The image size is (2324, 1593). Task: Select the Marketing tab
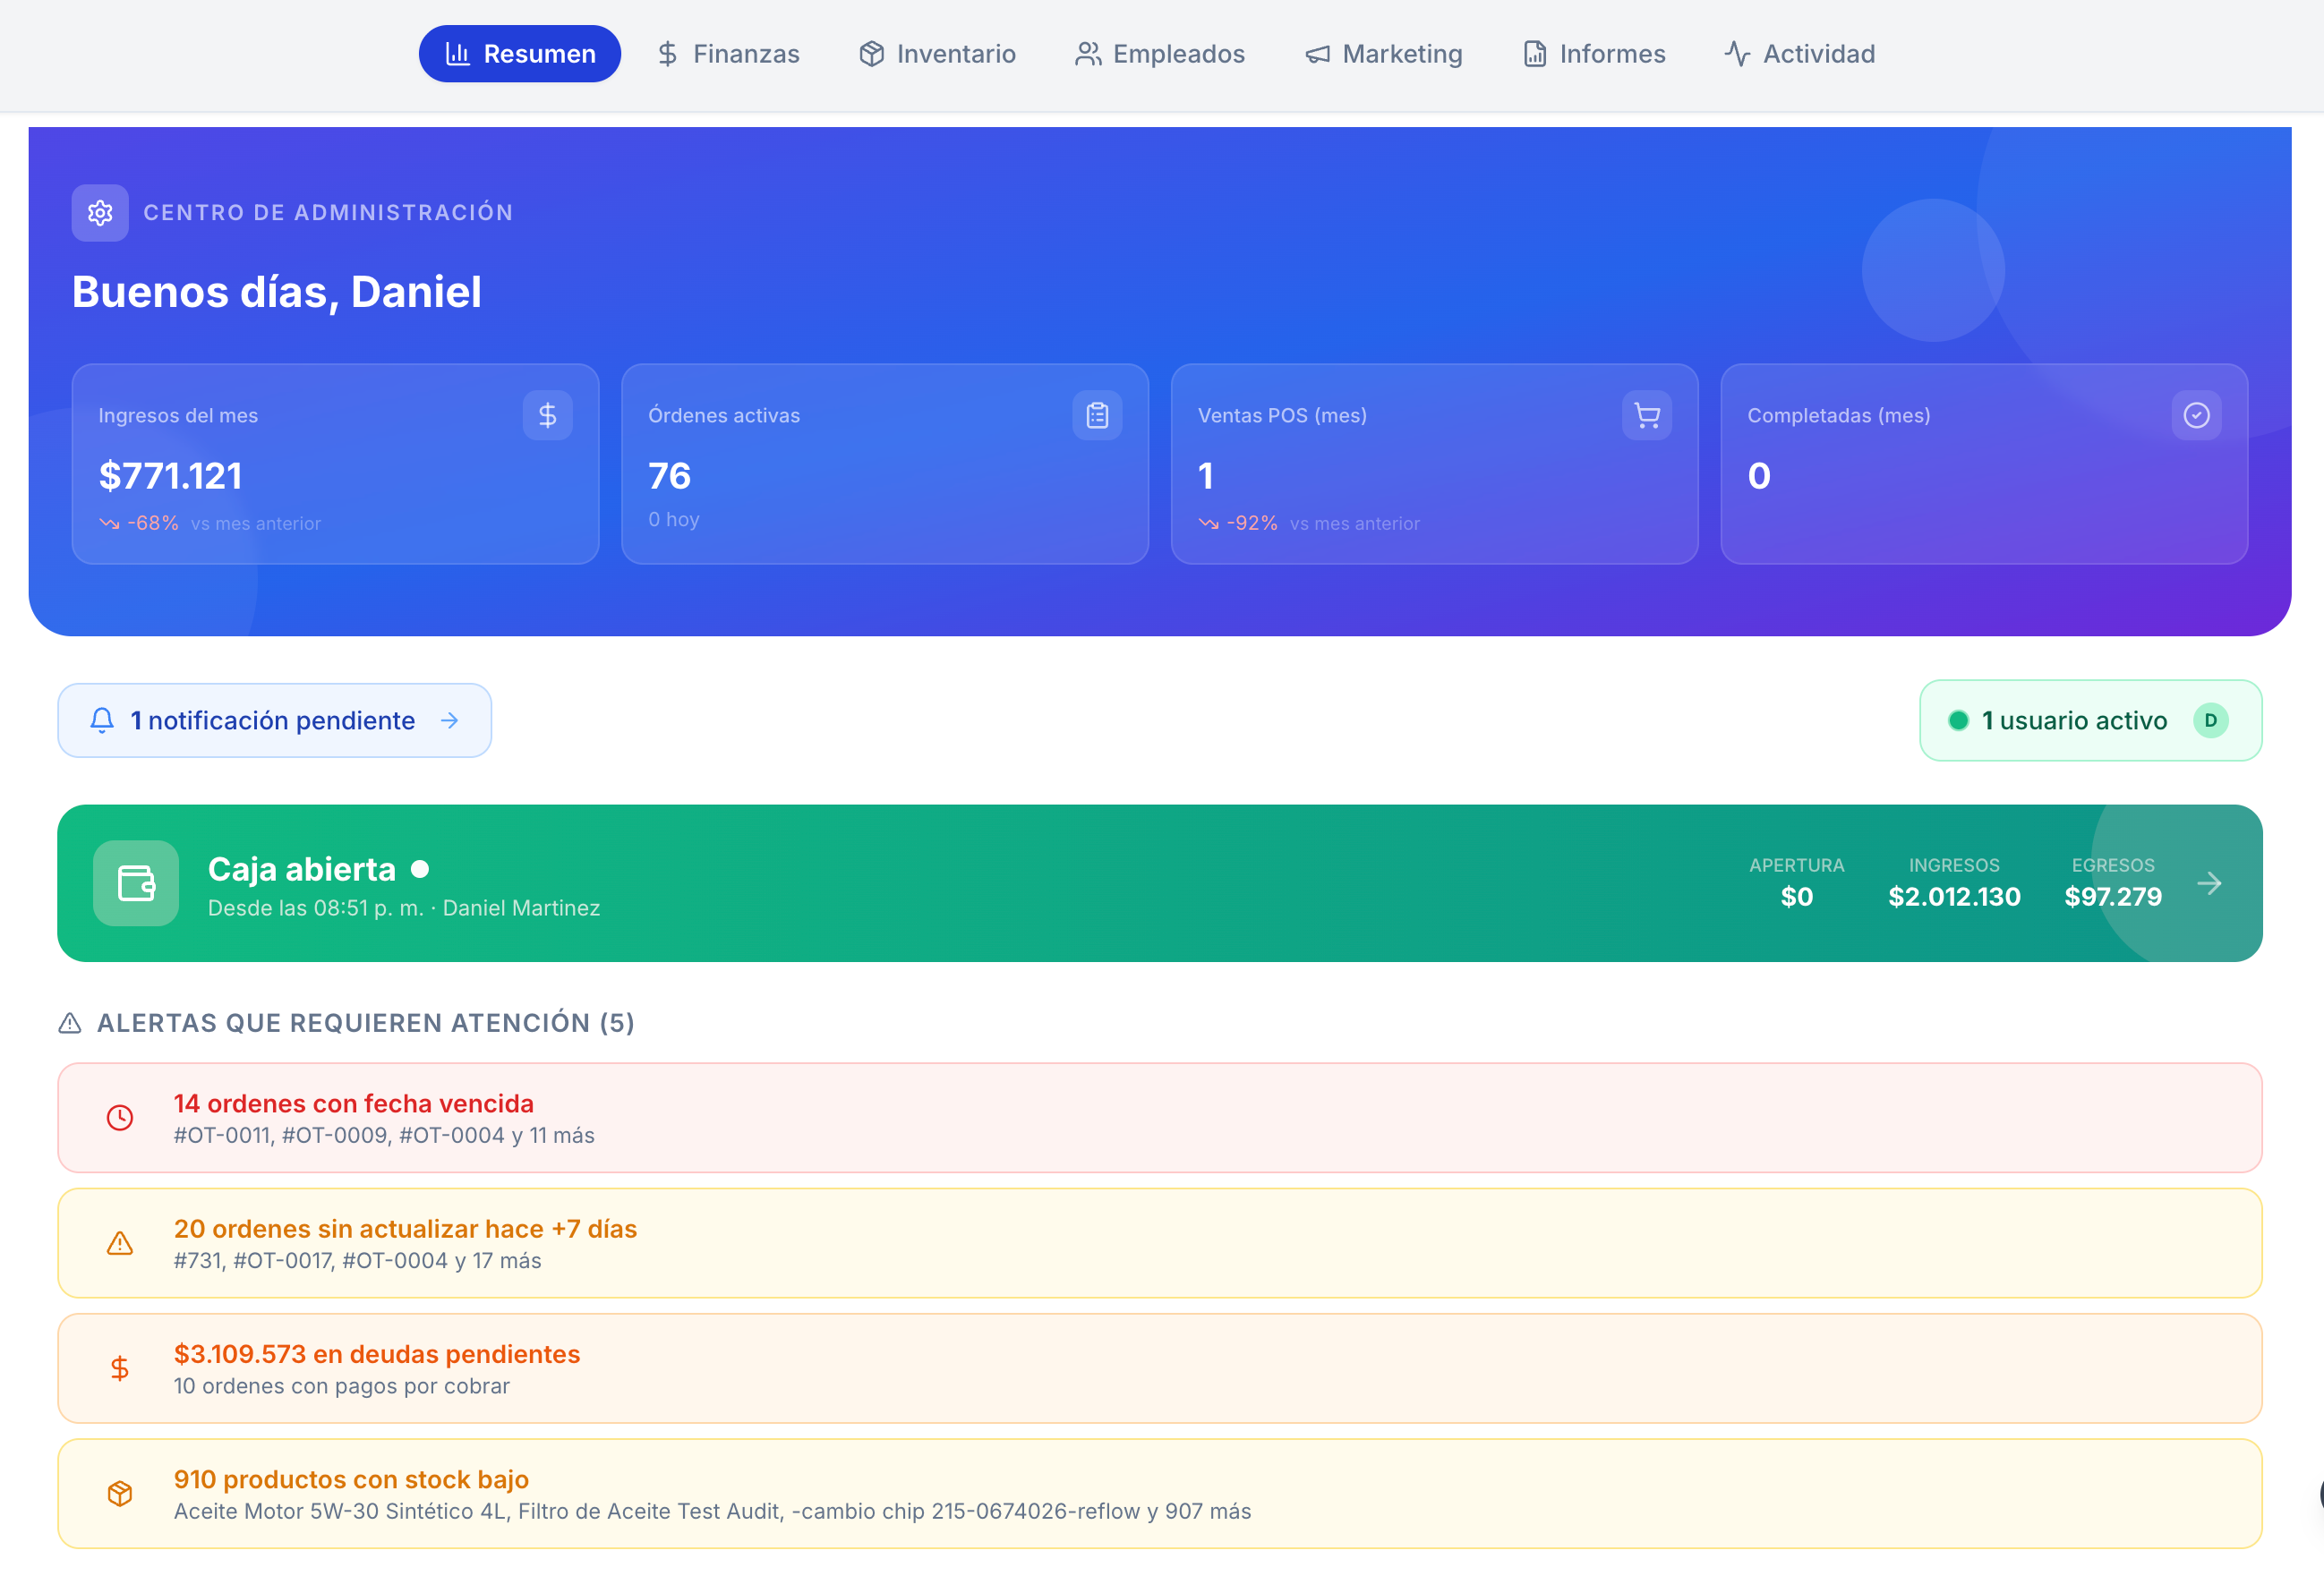tap(1384, 54)
